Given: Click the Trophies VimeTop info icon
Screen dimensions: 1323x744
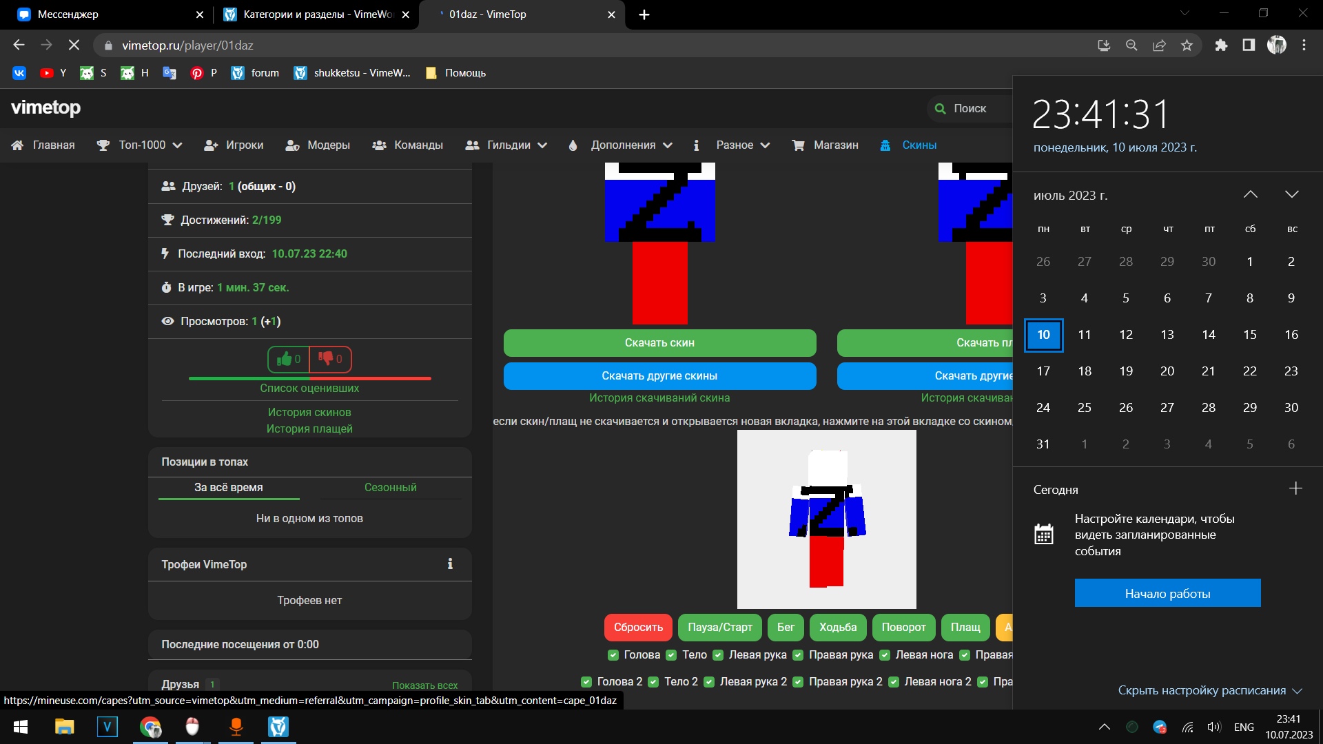Looking at the screenshot, I should pos(450,564).
